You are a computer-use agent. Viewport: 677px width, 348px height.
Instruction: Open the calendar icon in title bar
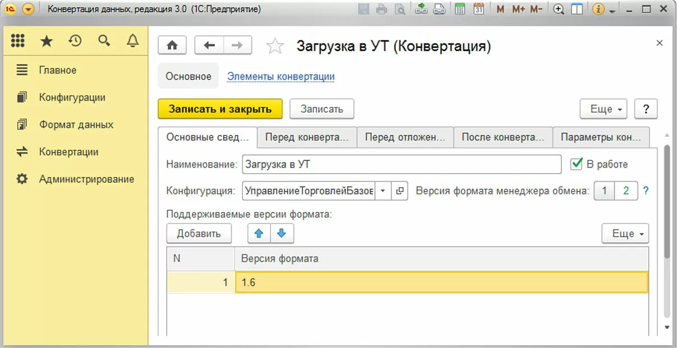pos(478,9)
